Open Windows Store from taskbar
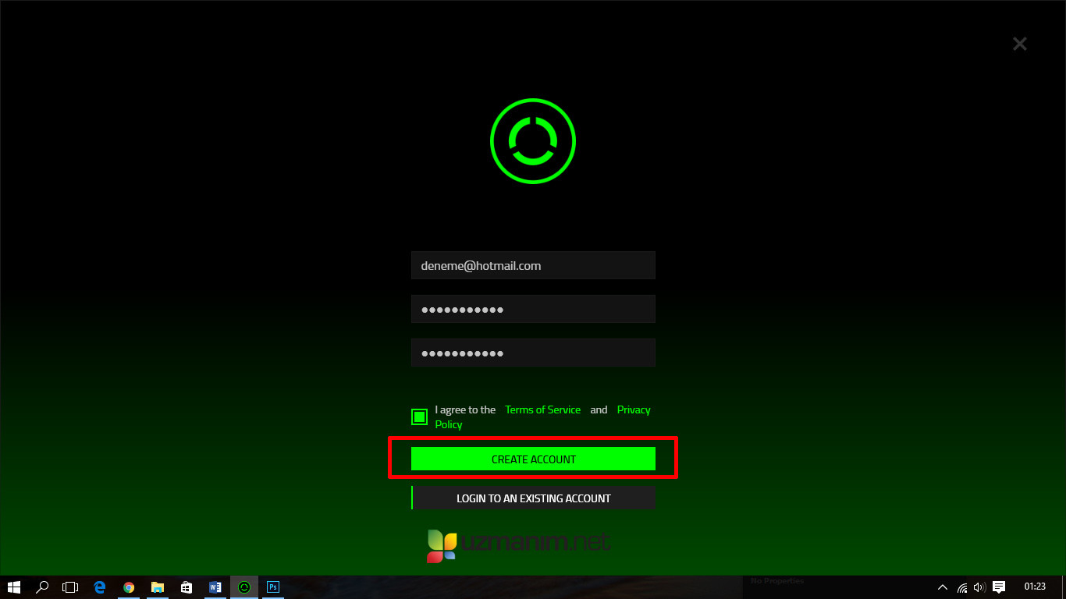1066x599 pixels. click(x=187, y=587)
